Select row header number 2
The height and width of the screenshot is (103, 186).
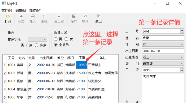click(x=5, y=73)
